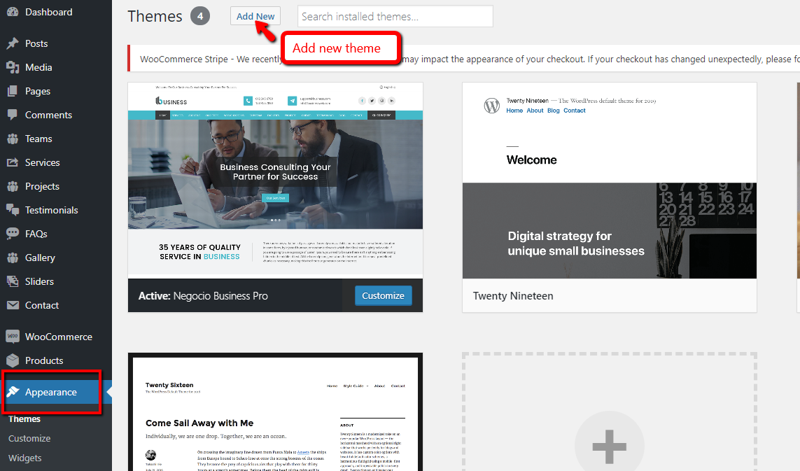Click the theme count badge showing 4
The width and height of the screenshot is (800, 471).
tap(200, 16)
